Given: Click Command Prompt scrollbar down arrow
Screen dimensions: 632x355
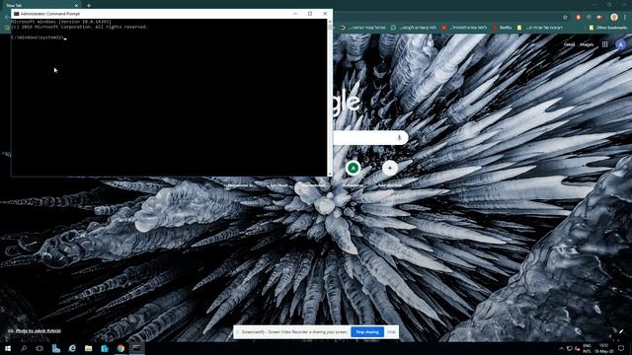Looking at the screenshot, I should click(330, 174).
